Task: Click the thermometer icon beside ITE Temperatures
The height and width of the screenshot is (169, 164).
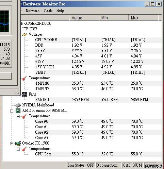Action: point(24,78)
